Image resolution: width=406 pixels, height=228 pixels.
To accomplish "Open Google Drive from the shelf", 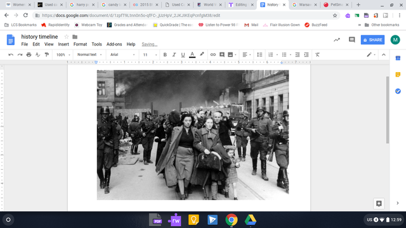I will 251,220.
